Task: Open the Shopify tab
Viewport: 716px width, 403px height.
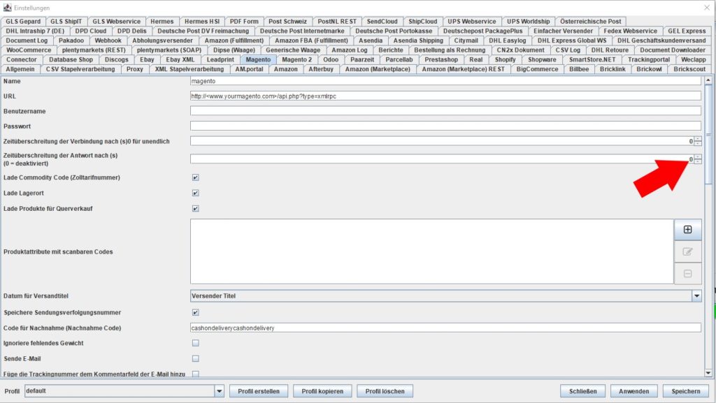Action: click(505, 60)
